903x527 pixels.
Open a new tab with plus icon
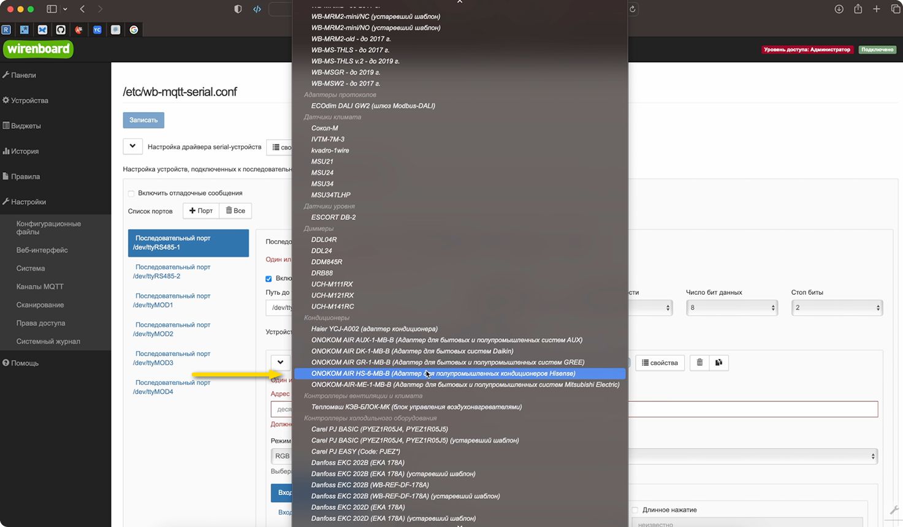click(877, 9)
